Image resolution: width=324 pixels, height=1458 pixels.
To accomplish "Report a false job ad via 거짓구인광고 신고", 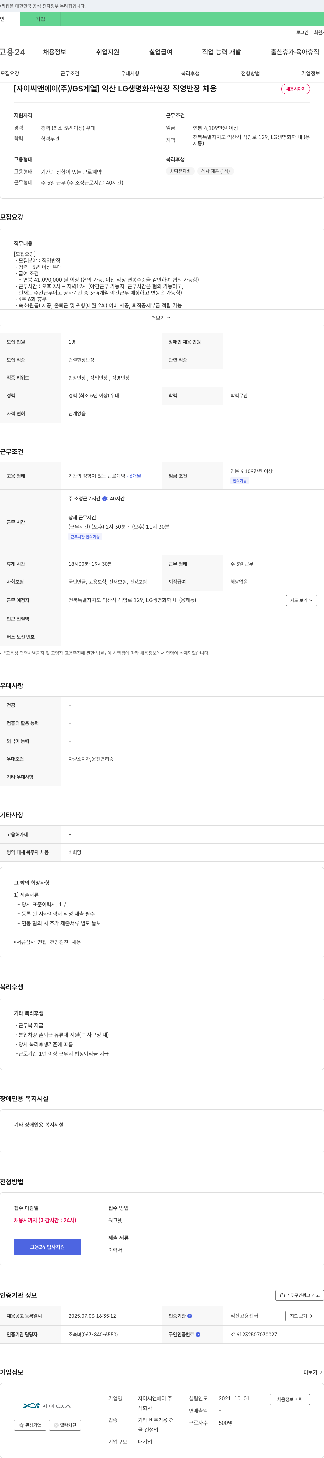I will pyautogui.click(x=300, y=1295).
